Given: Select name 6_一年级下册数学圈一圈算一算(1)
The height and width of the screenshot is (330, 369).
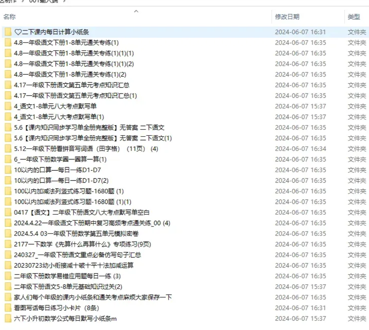Looking at the screenshot, I should tap(60, 159).
